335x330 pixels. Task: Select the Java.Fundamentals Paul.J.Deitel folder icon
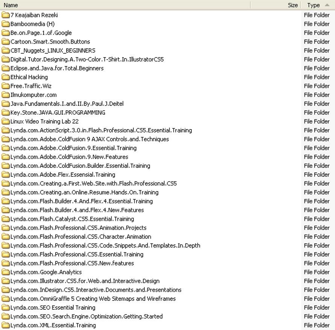pyautogui.click(x=6, y=104)
